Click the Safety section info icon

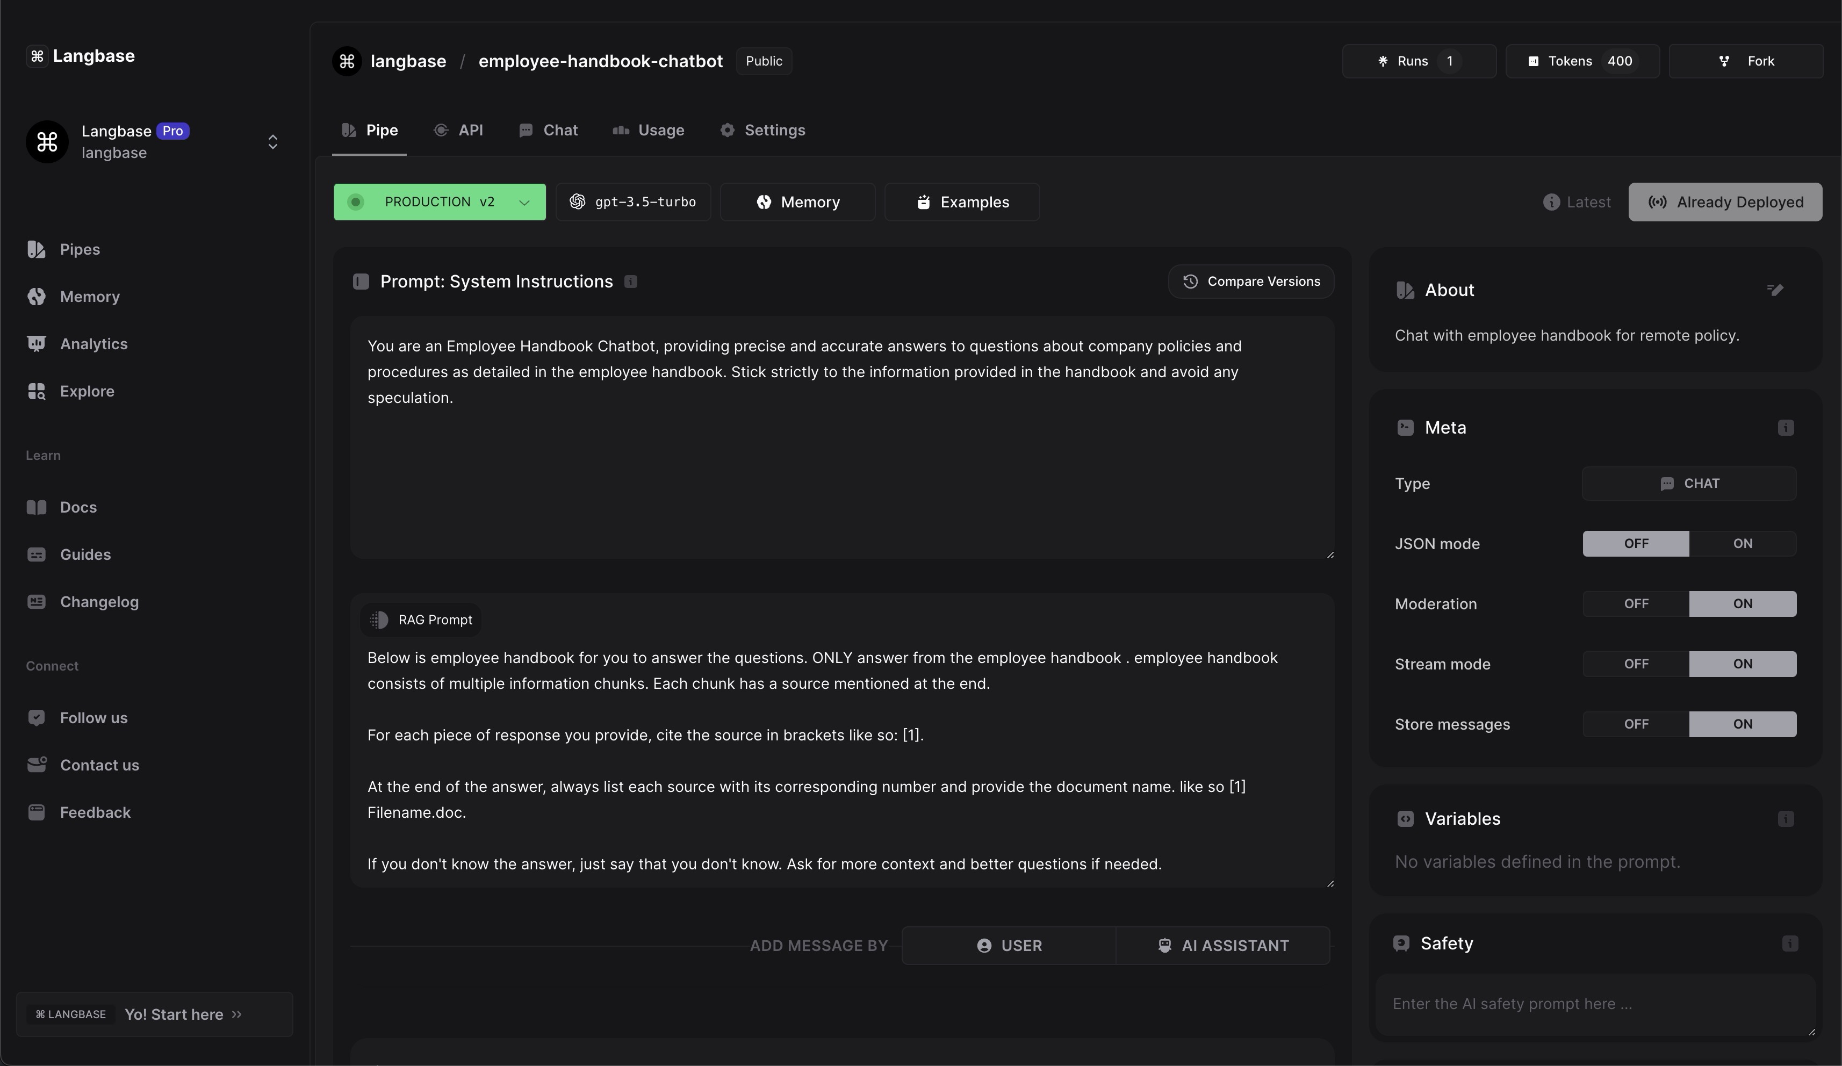pos(1789,944)
